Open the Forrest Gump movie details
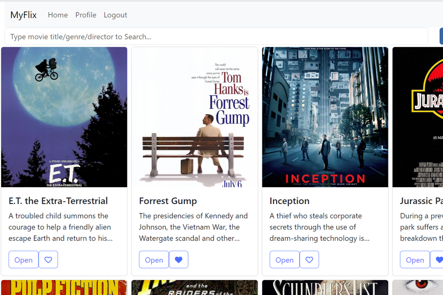443x295 pixels. click(x=154, y=259)
